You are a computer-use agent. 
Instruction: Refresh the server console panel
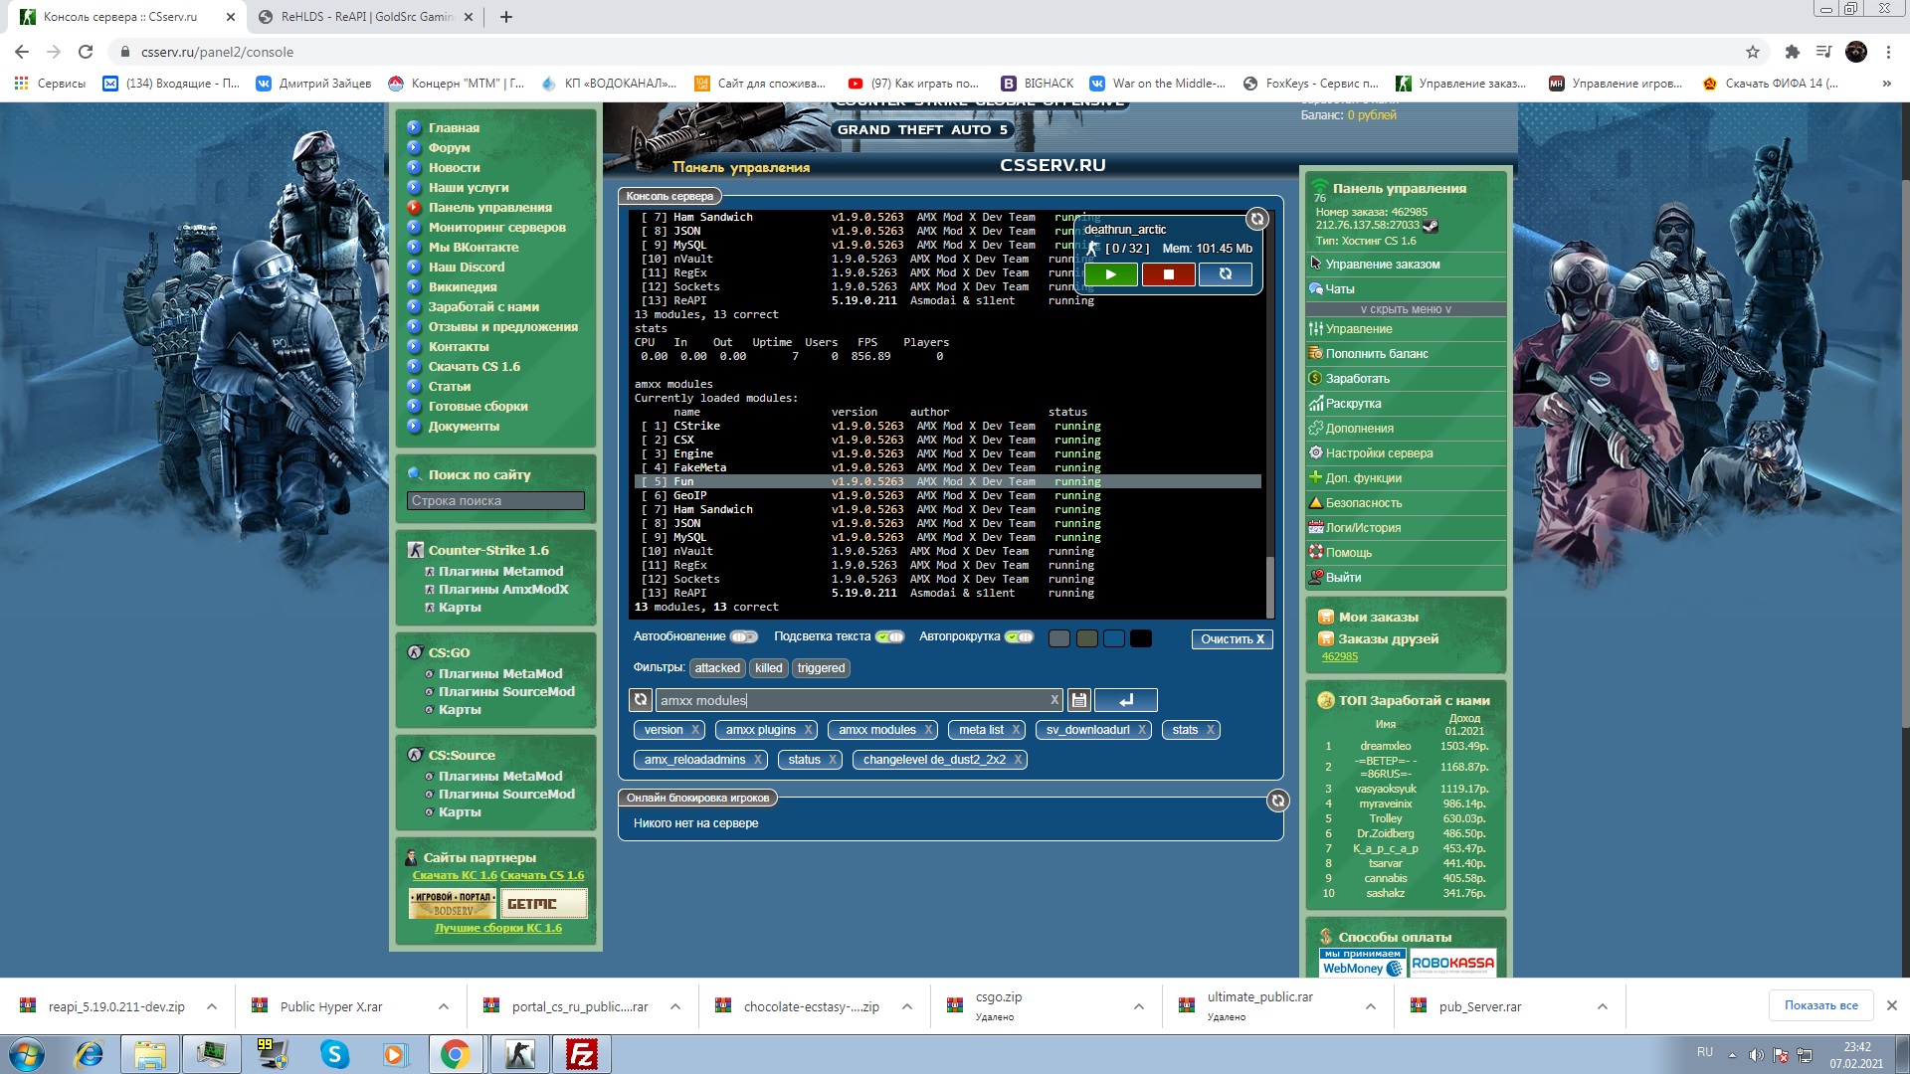pyautogui.click(x=1257, y=219)
